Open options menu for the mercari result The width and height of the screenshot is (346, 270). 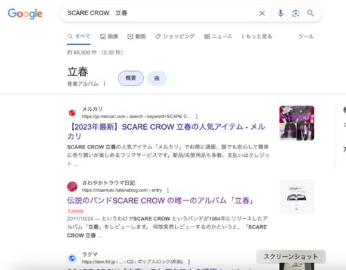coord(197,117)
